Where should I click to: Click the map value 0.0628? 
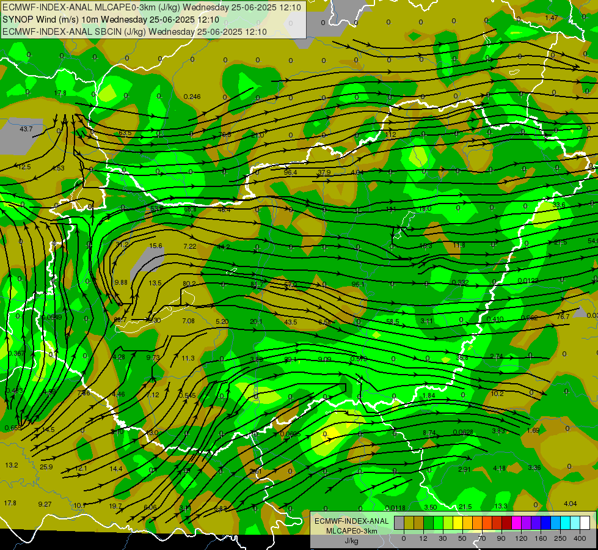coord(463,432)
